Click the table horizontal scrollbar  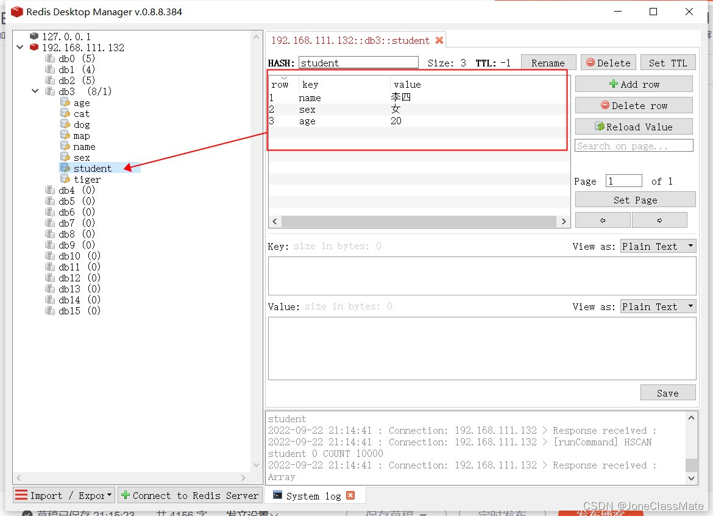[419, 221]
